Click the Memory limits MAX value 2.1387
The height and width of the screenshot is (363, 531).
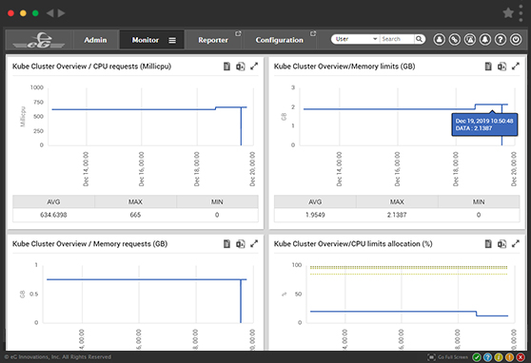click(x=397, y=215)
